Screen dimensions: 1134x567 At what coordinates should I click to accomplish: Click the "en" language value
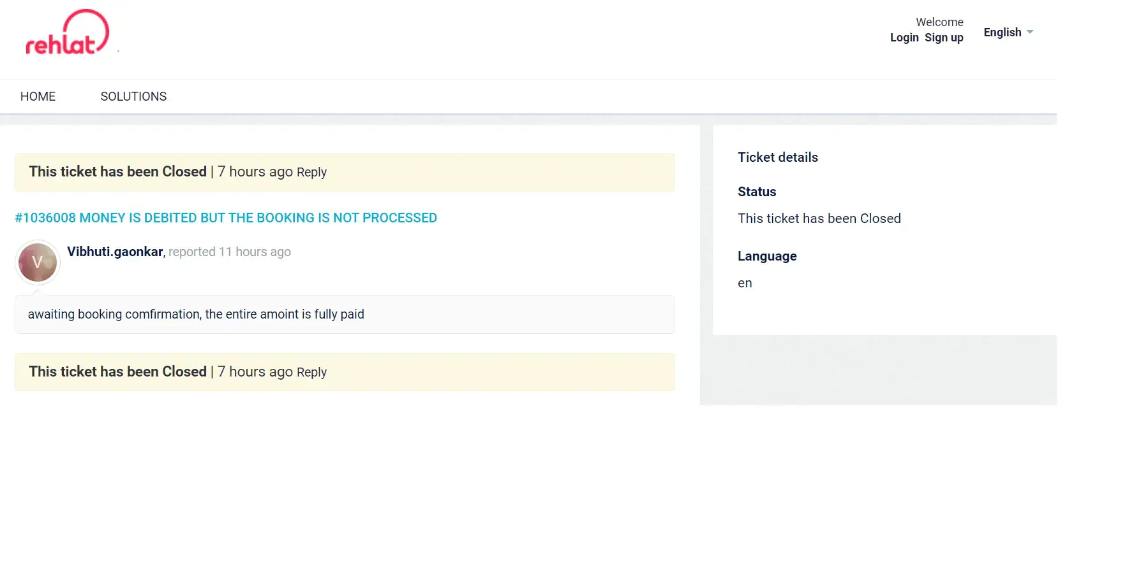tap(745, 283)
